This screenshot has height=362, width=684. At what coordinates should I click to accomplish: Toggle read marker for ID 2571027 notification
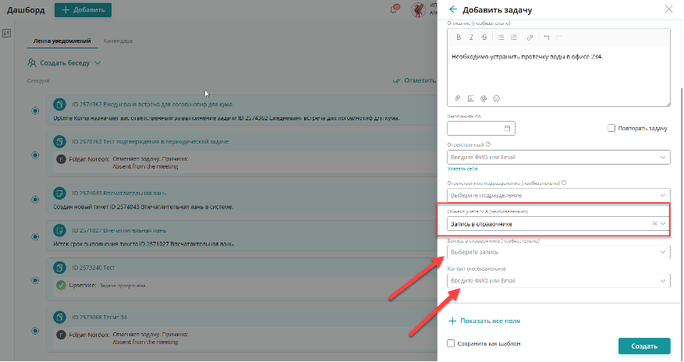coord(35,237)
